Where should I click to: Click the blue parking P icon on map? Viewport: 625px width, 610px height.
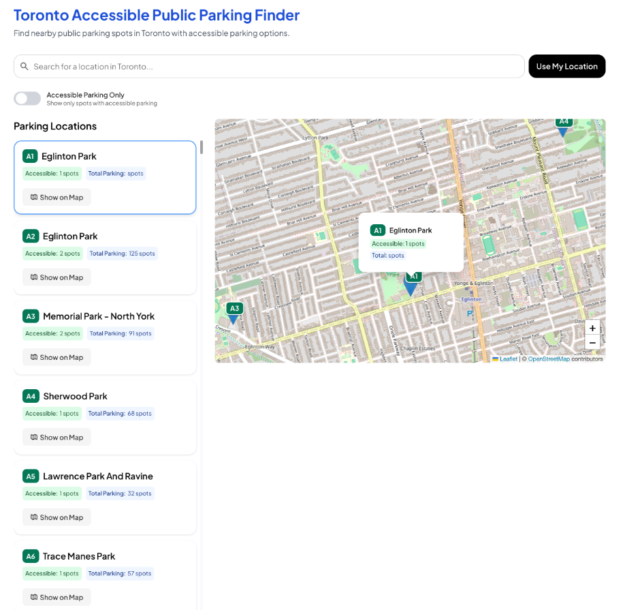click(469, 313)
